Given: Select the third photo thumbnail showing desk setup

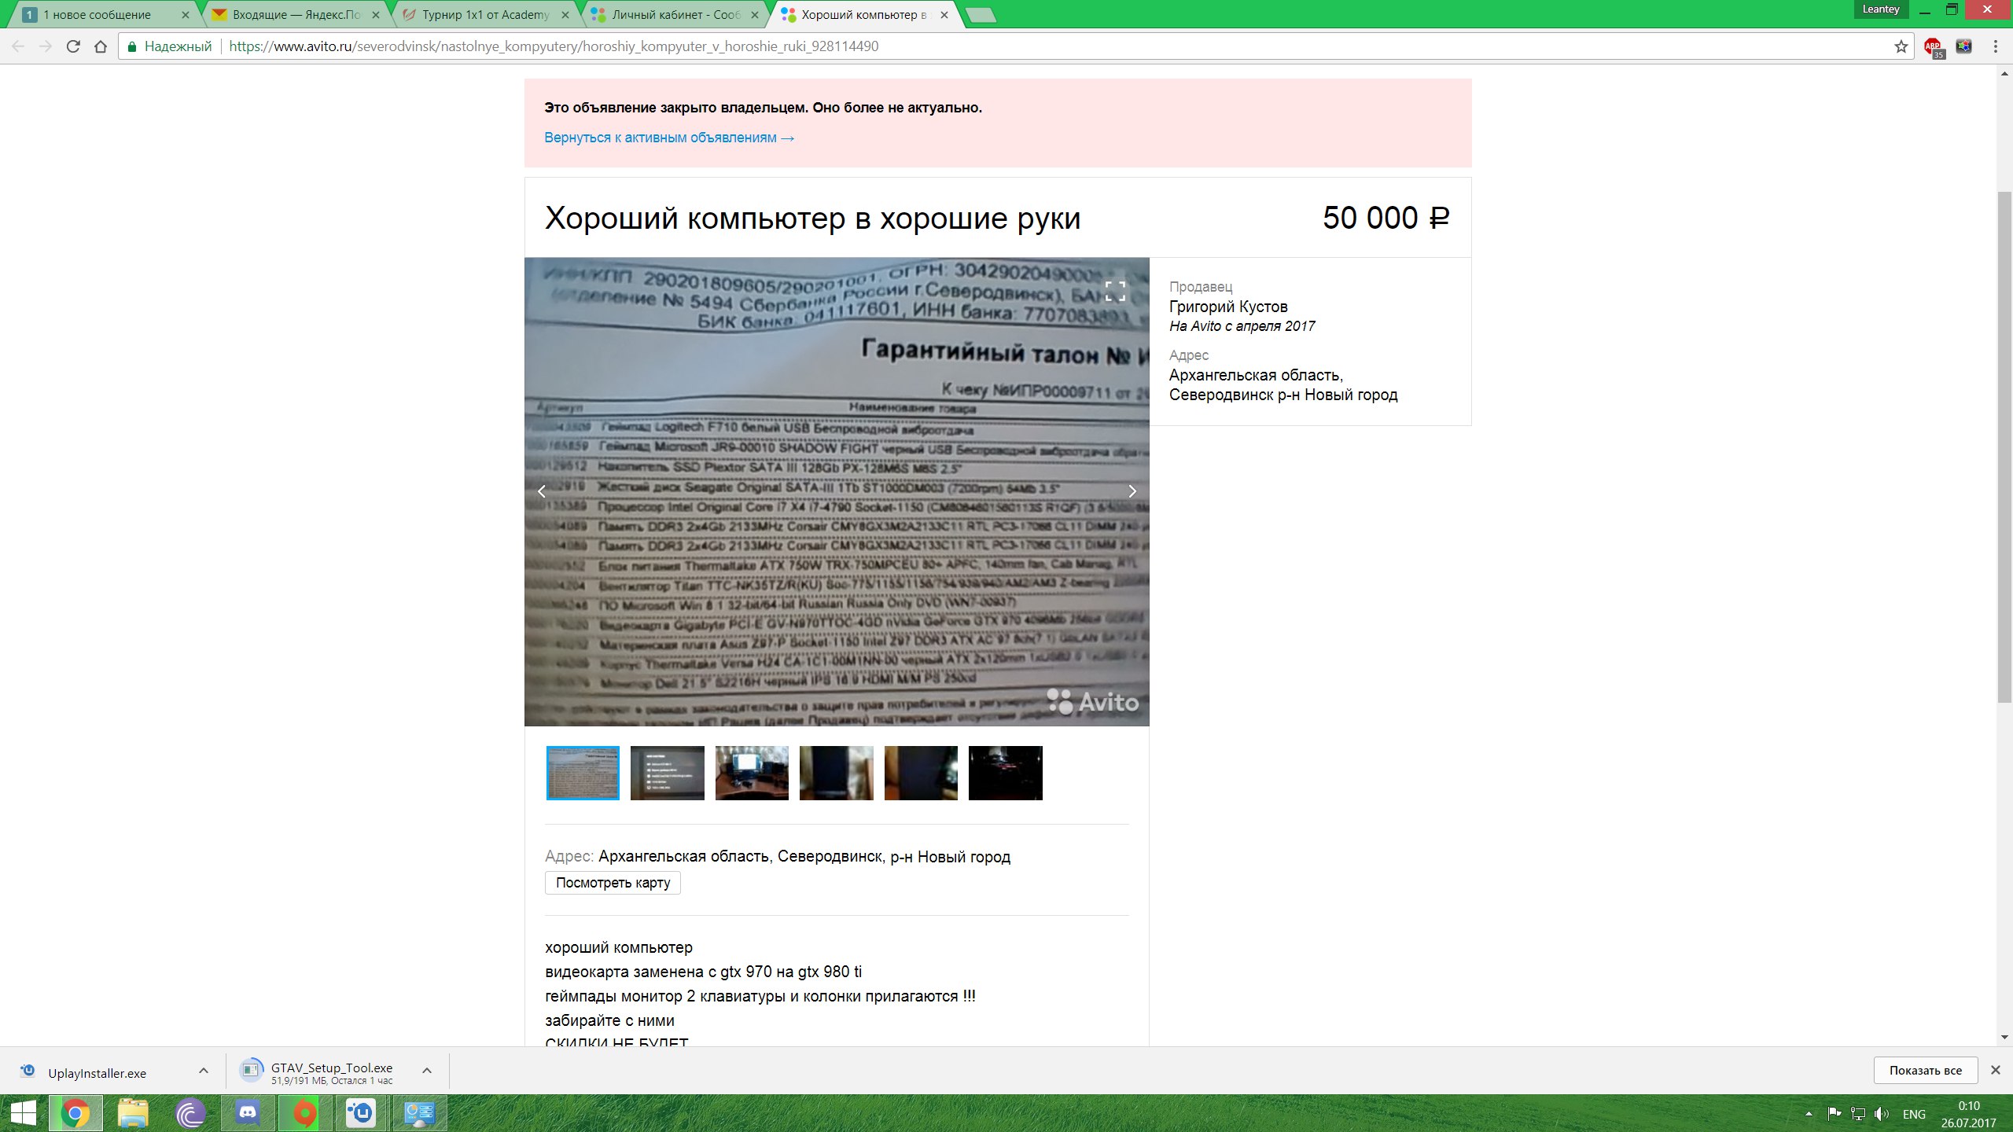Looking at the screenshot, I should click(752, 773).
